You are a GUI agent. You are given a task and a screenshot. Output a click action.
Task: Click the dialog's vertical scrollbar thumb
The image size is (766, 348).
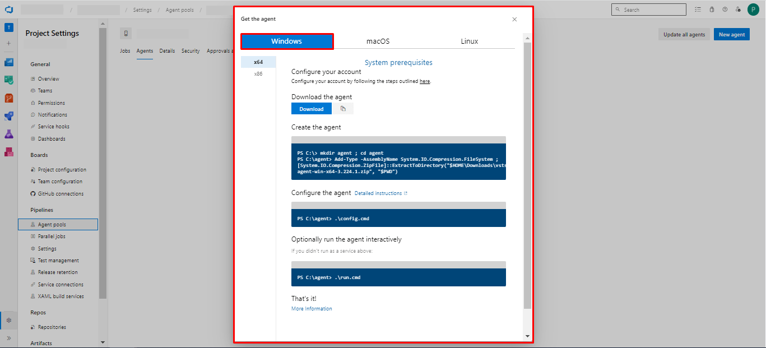[527, 175]
